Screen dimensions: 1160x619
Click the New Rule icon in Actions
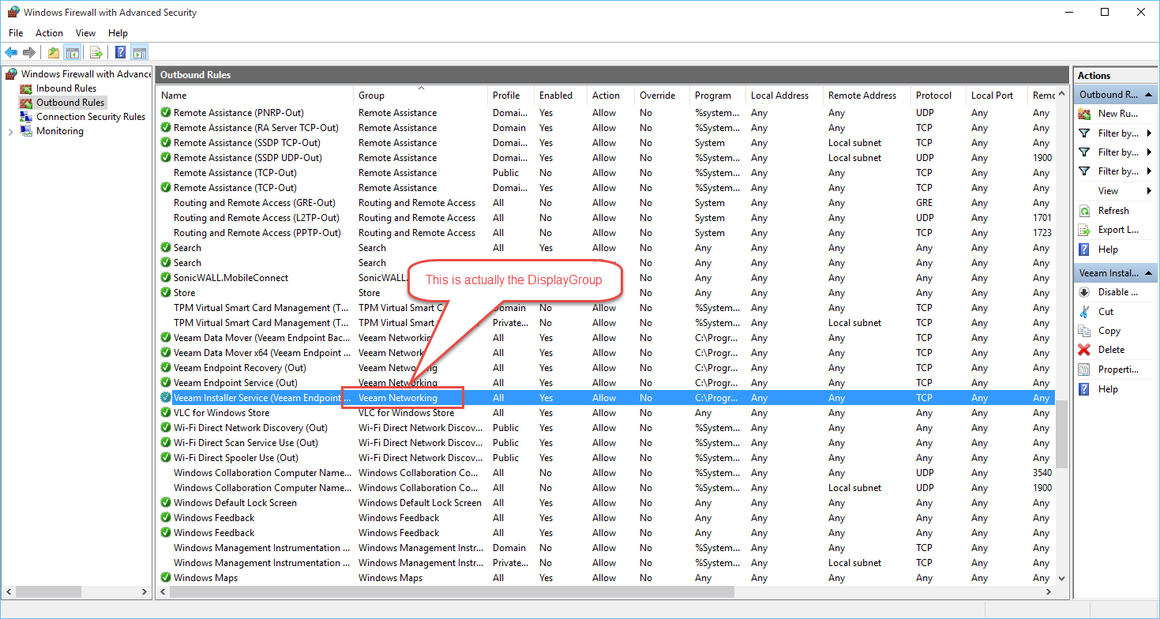[1084, 114]
